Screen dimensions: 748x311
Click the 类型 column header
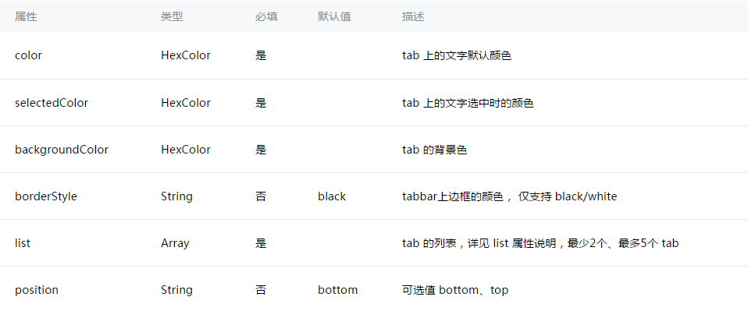pyautogui.click(x=172, y=16)
